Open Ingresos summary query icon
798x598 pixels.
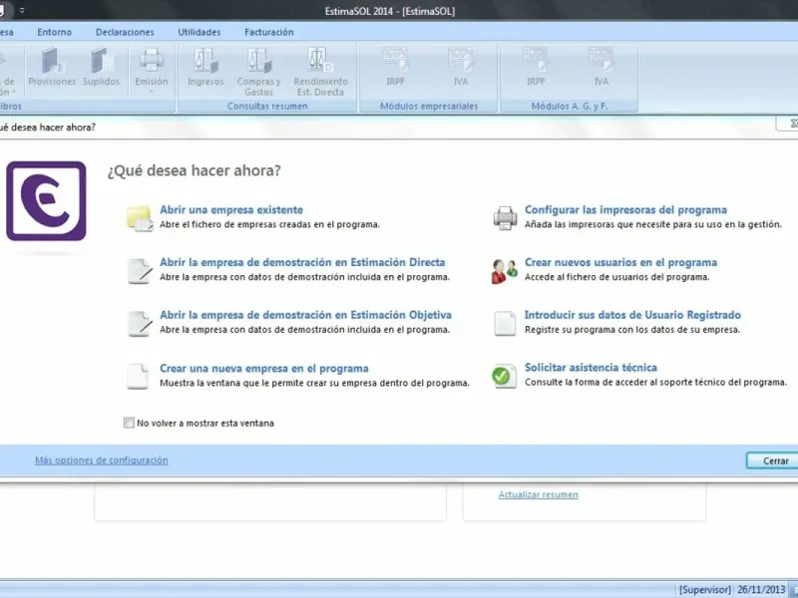pyautogui.click(x=205, y=67)
